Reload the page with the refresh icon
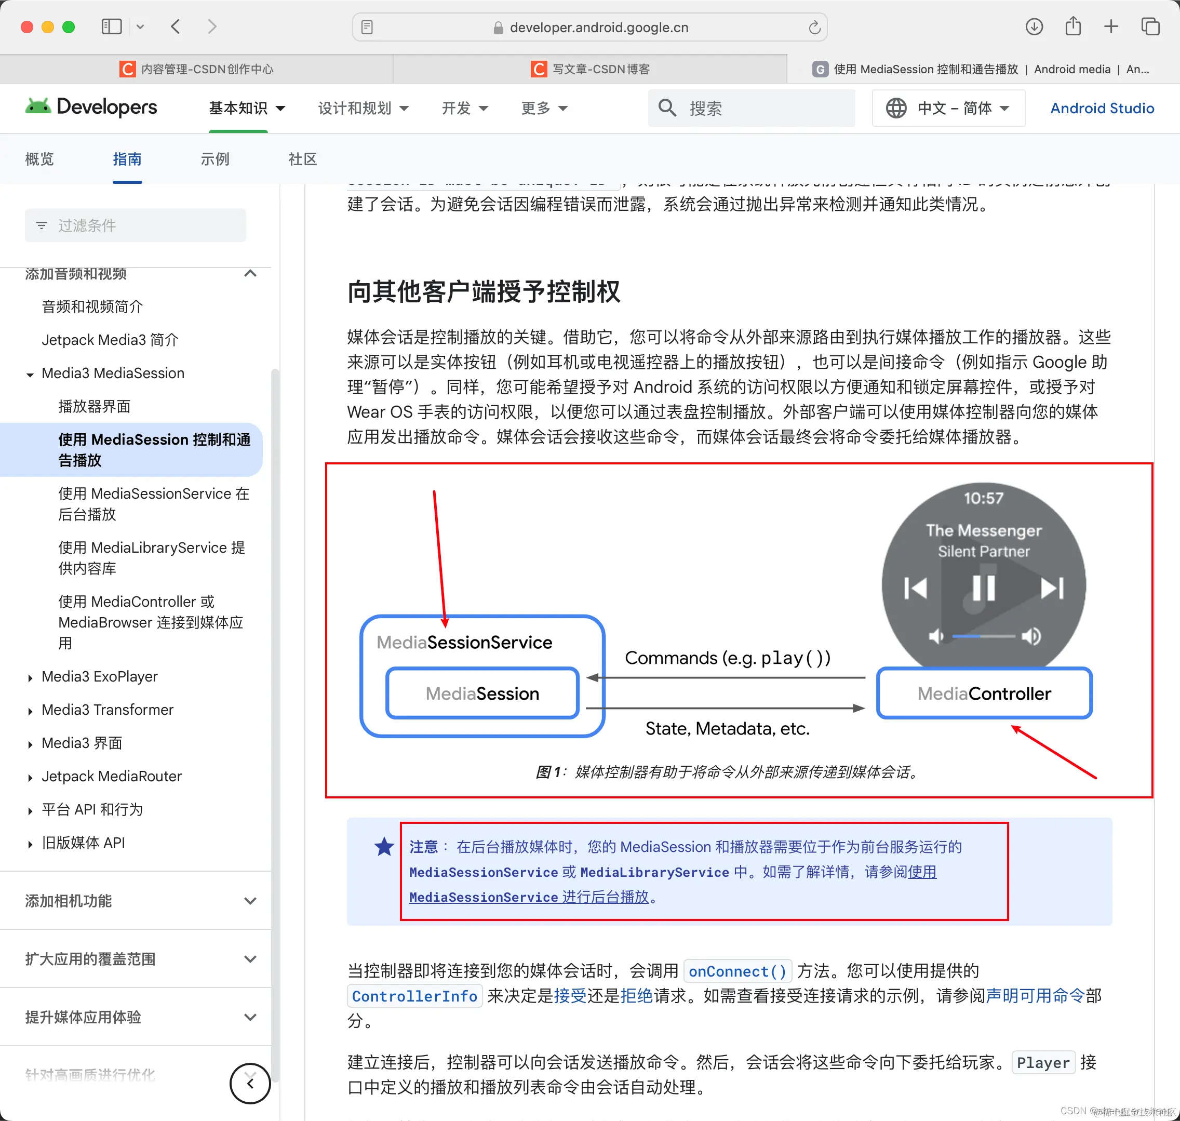This screenshot has width=1180, height=1121. 814,28
